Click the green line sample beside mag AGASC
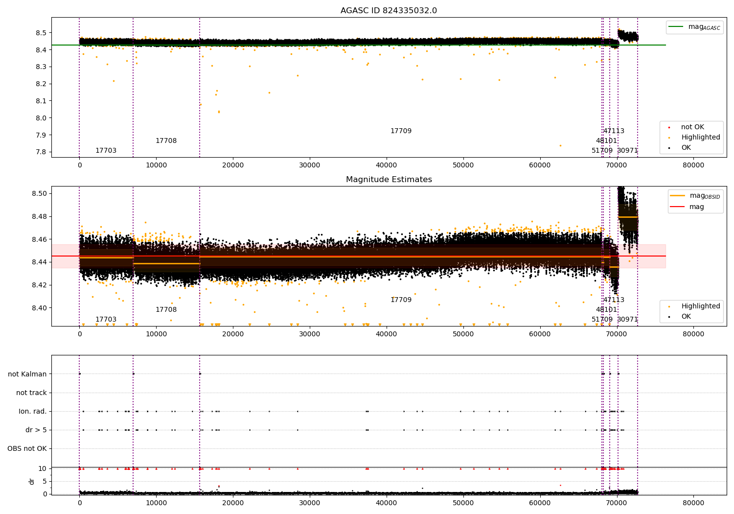This screenshot has width=734, height=514. pyautogui.click(x=676, y=27)
